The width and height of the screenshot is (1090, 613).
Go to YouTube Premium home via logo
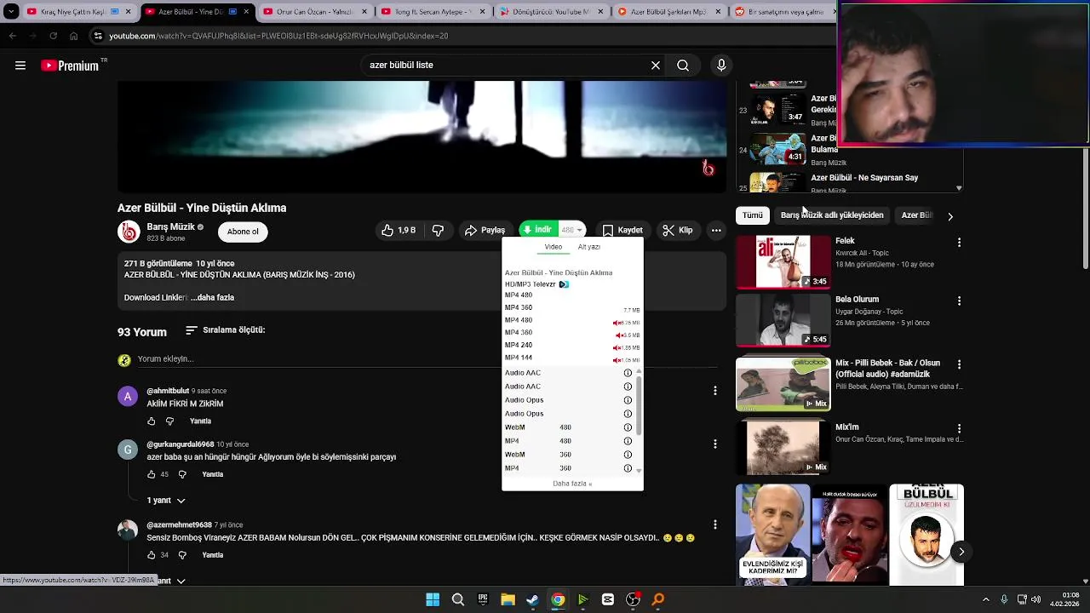point(70,66)
